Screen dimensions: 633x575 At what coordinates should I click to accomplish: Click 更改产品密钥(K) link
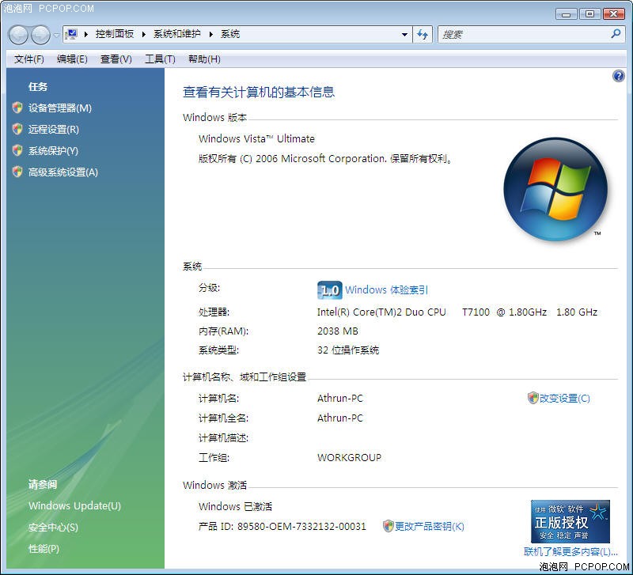tap(429, 526)
